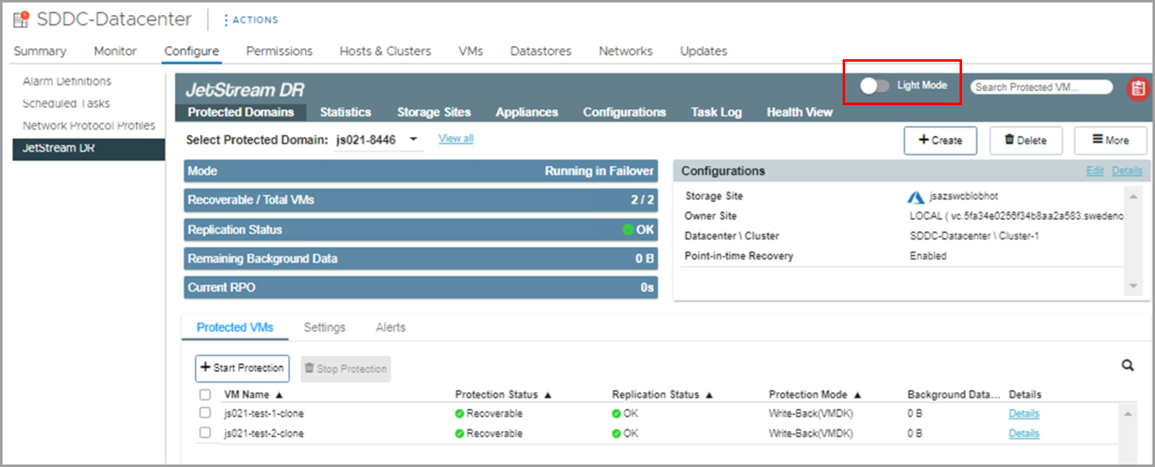Click the Start Protection button
Viewport: 1155px width, 467px height.
point(242,368)
